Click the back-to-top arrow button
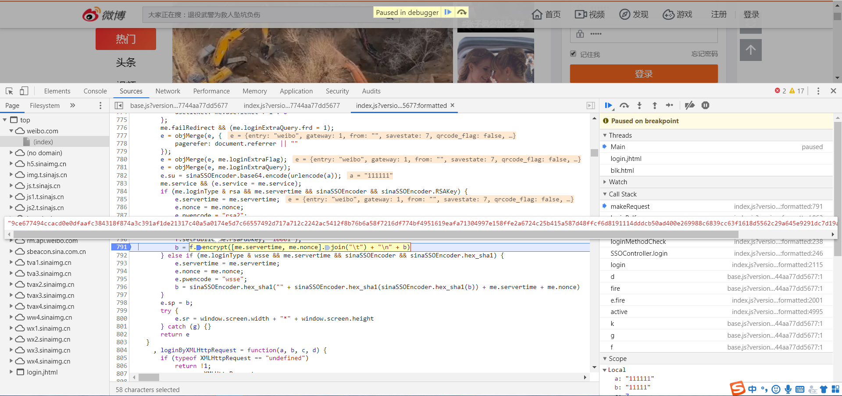Viewport: 842px width, 396px height. [750, 50]
